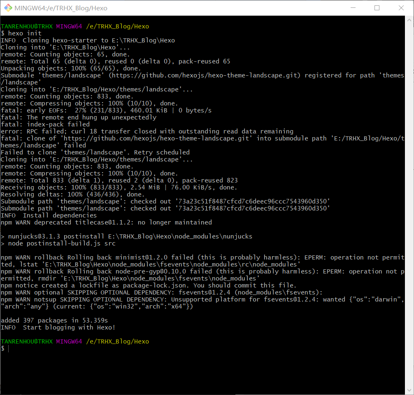
Task: Click the final '$' prompt cursor line
Action: tap(5, 348)
